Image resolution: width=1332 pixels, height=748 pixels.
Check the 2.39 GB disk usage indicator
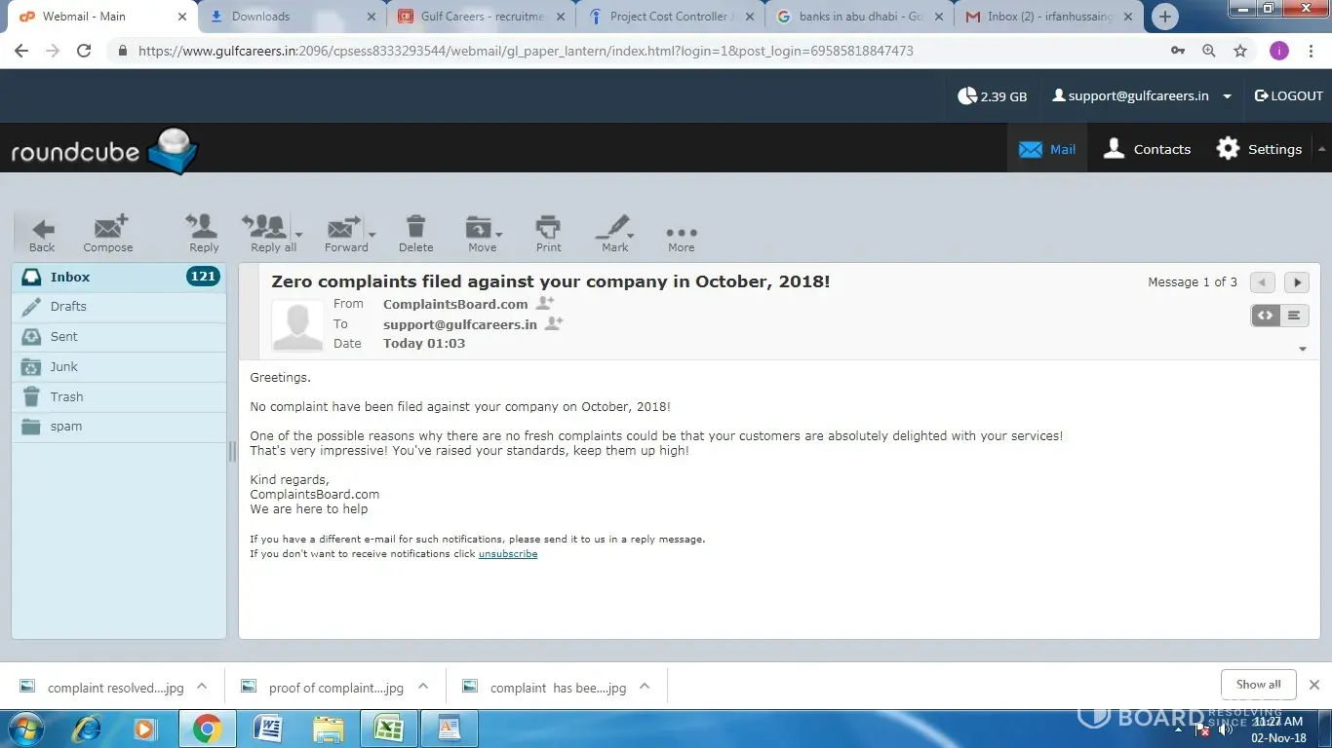[x=993, y=95]
